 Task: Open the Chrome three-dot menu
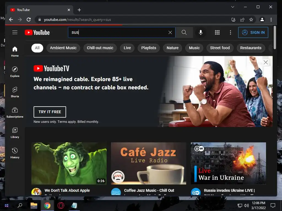pyautogui.click(x=271, y=20)
